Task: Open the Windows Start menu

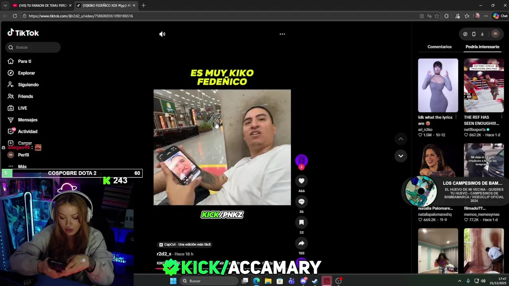Action: click(173, 281)
